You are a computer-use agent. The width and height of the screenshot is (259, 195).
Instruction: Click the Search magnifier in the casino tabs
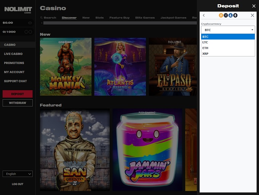[42, 18]
